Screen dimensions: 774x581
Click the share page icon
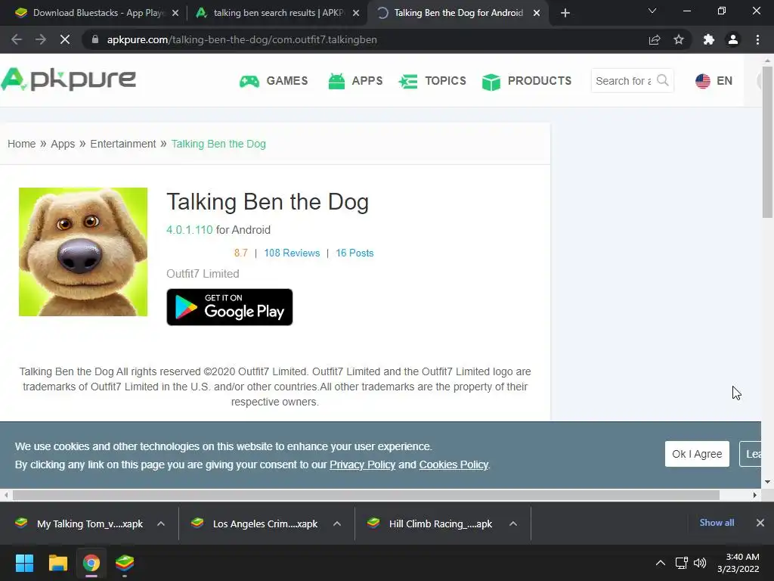(655, 39)
